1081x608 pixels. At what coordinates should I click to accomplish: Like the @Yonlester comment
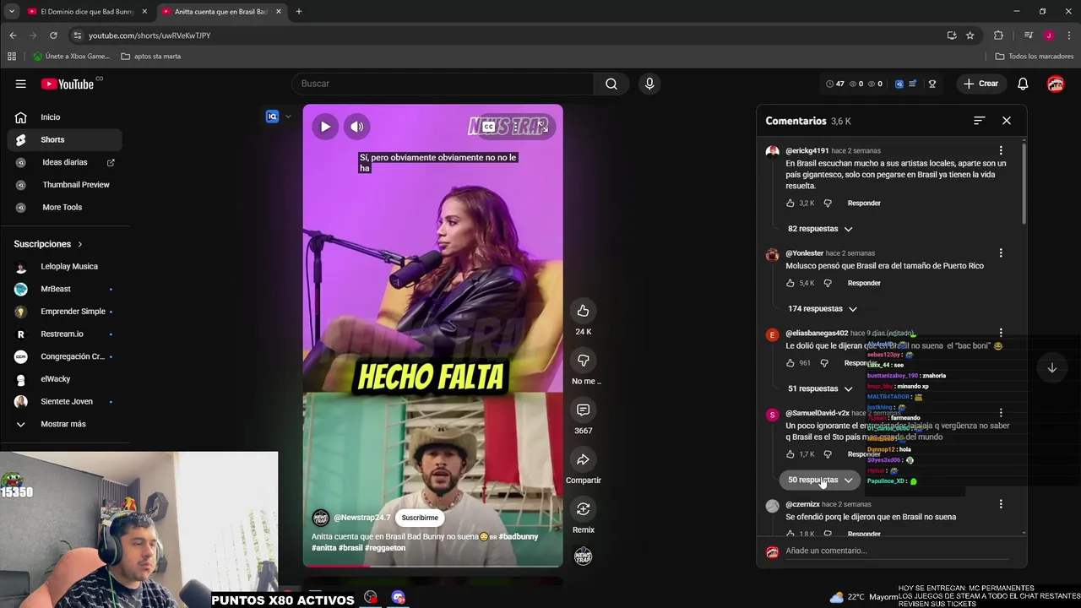point(790,283)
